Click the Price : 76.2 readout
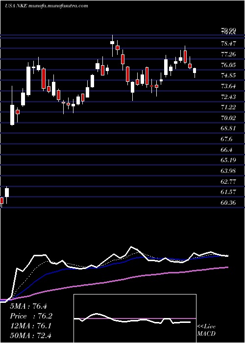Viewport: 245px width, 343px height. tap(31, 316)
